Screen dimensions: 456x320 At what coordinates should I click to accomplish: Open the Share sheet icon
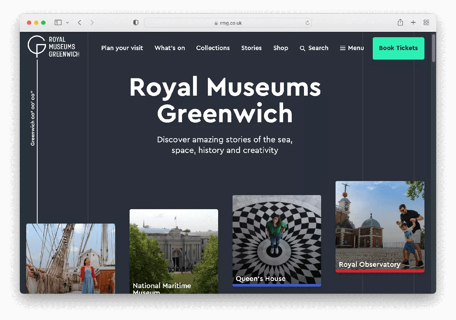click(400, 23)
